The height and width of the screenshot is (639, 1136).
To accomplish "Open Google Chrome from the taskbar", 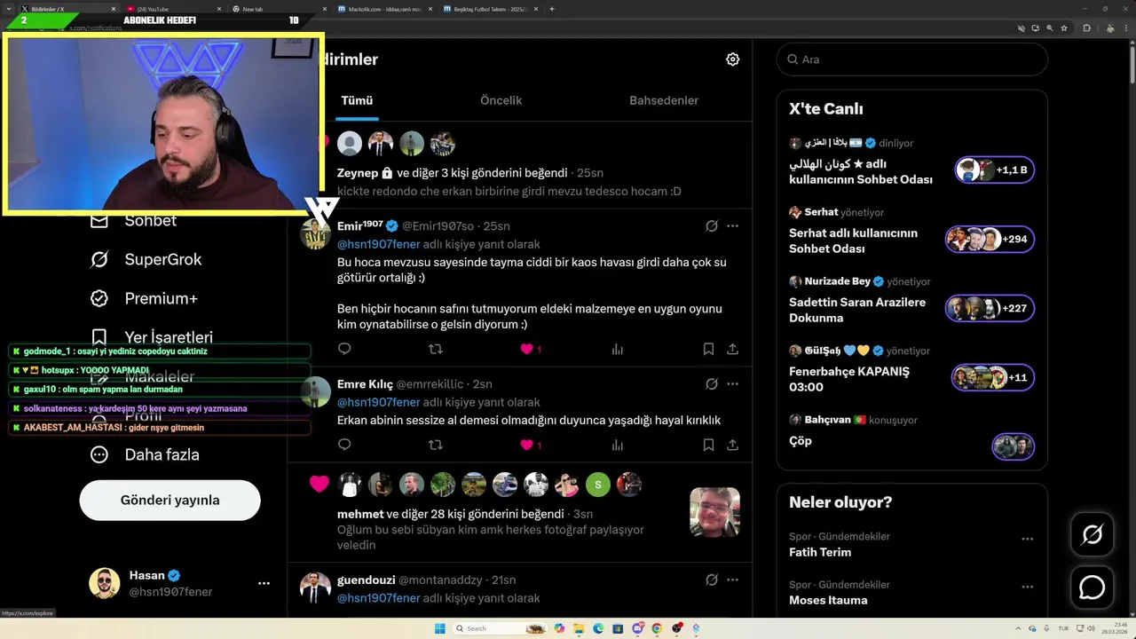I will 657,628.
